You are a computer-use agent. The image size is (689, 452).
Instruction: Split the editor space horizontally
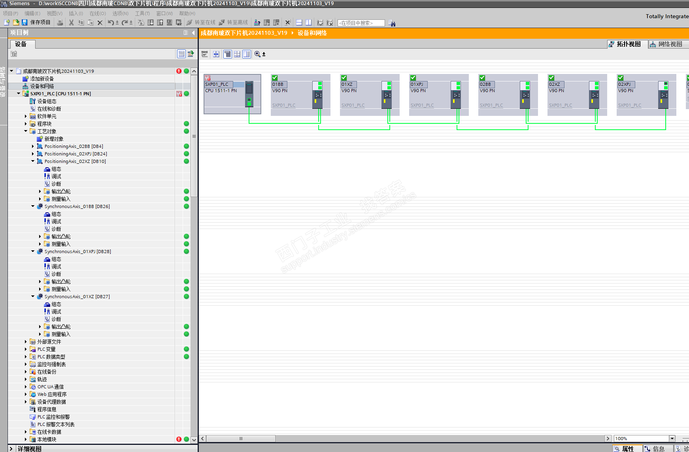click(x=299, y=23)
